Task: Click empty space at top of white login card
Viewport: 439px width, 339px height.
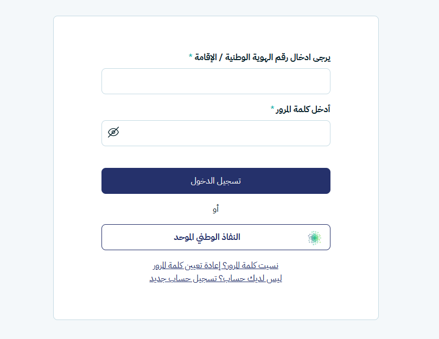Action: tap(215, 32)
